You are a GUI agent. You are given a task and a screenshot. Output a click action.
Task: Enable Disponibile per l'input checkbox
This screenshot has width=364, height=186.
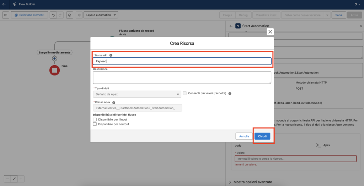(x=95, y=119)
